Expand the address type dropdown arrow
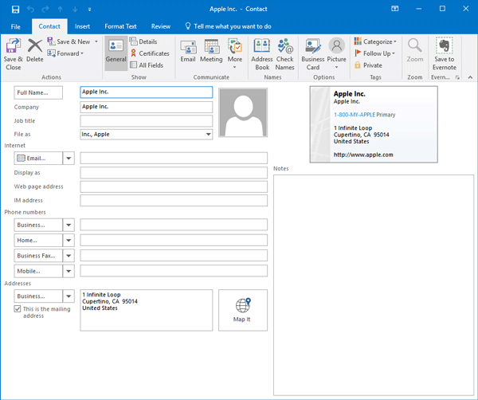The height and width of the screenshot is (400, 478). 69,296
